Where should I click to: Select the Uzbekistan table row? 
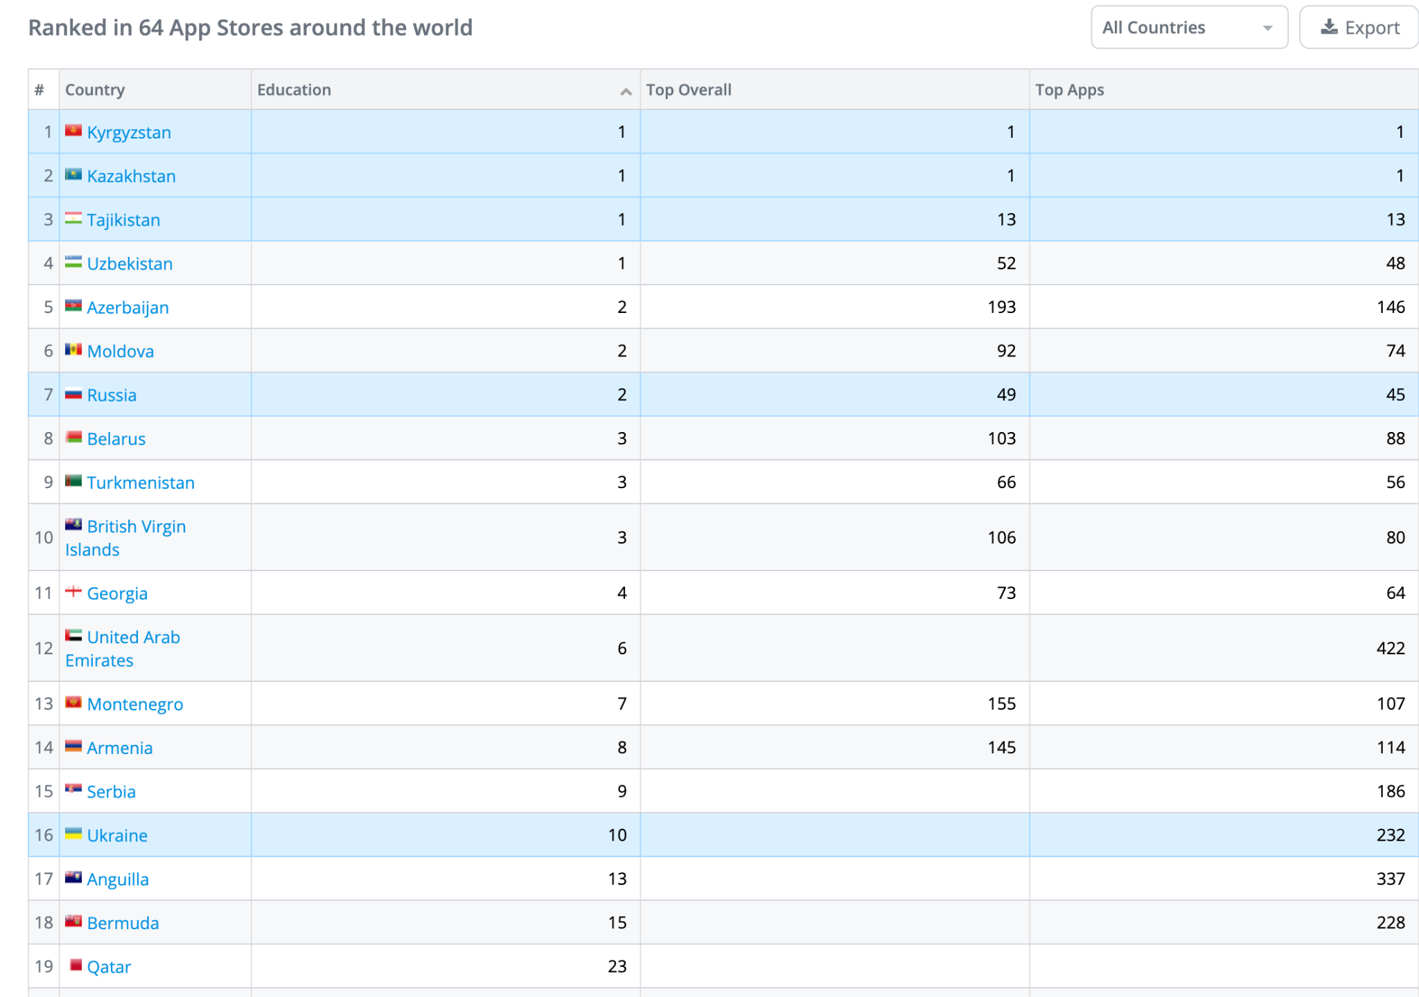(x=443, y=263)
